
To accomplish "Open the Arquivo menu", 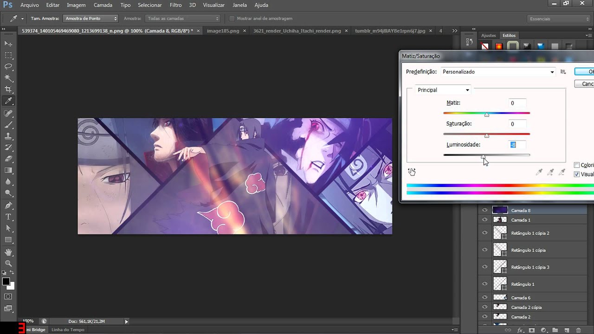I will [30, 5].
